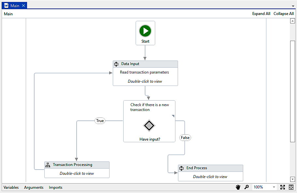Click Collapse All
The image size is (297, 193).
(x=284, y=14)
